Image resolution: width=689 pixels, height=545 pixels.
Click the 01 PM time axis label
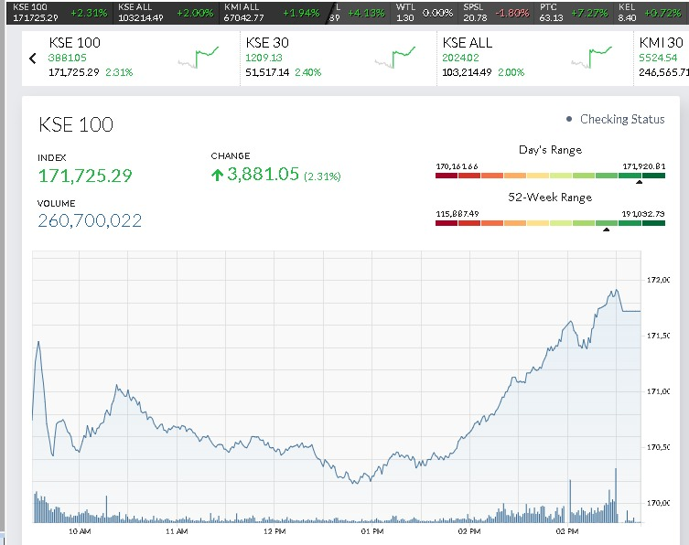[x=372, y=531]
